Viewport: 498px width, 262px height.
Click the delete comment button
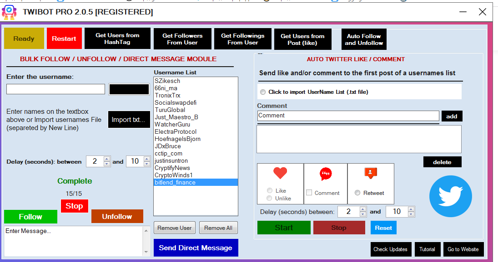pos(442,162)
